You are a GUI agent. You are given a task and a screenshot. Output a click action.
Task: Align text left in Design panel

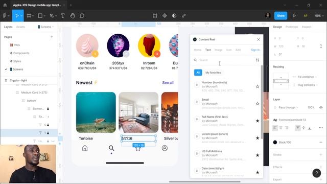click(x=275, y=128)
